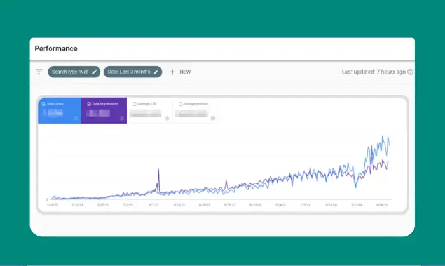Open the filter rows icon
The height and width of the screenshot is (266, 445).
coord(39,72)
